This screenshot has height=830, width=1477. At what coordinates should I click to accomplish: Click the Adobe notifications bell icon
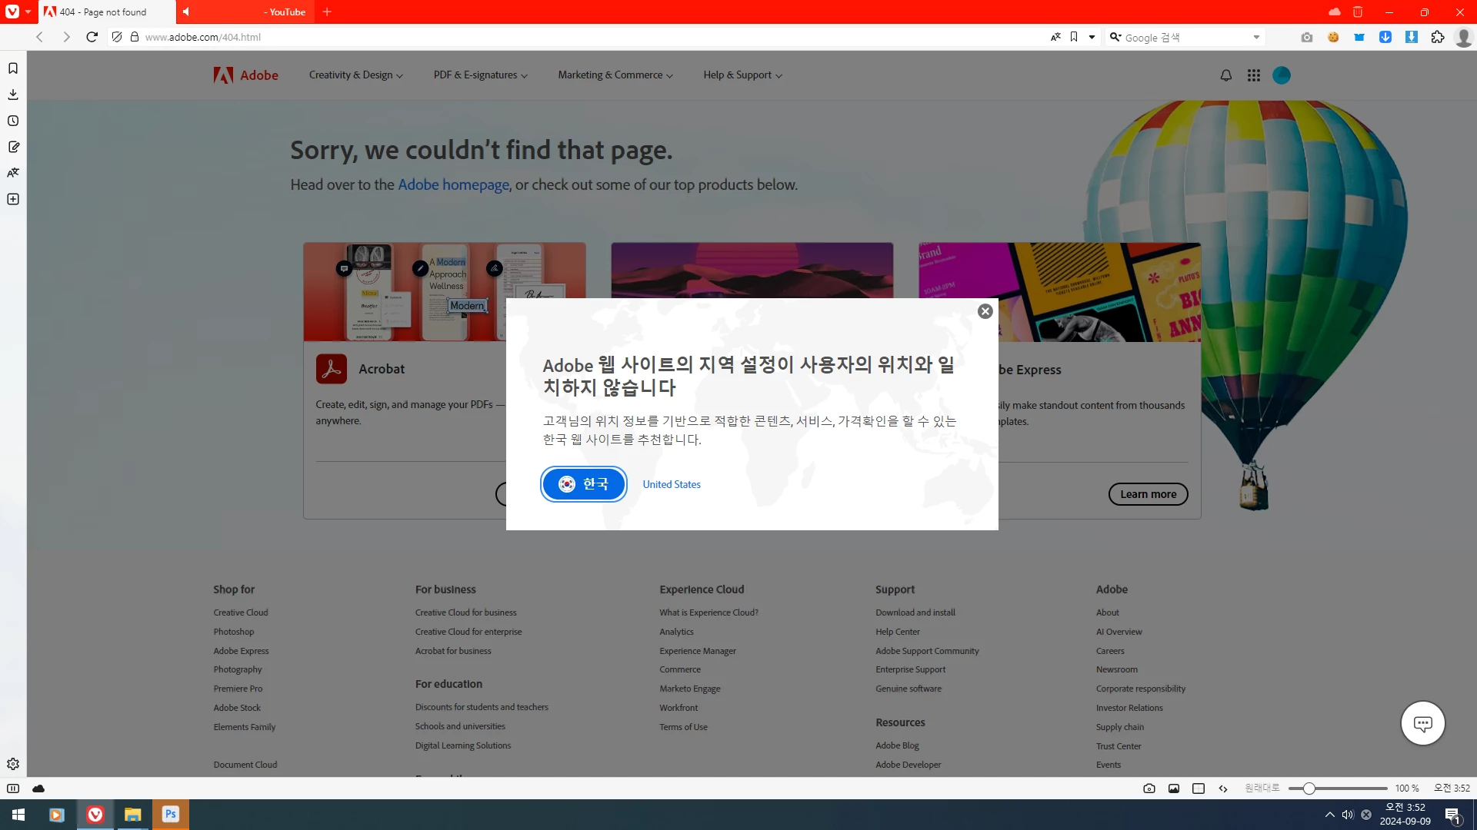pos(1226,75)
